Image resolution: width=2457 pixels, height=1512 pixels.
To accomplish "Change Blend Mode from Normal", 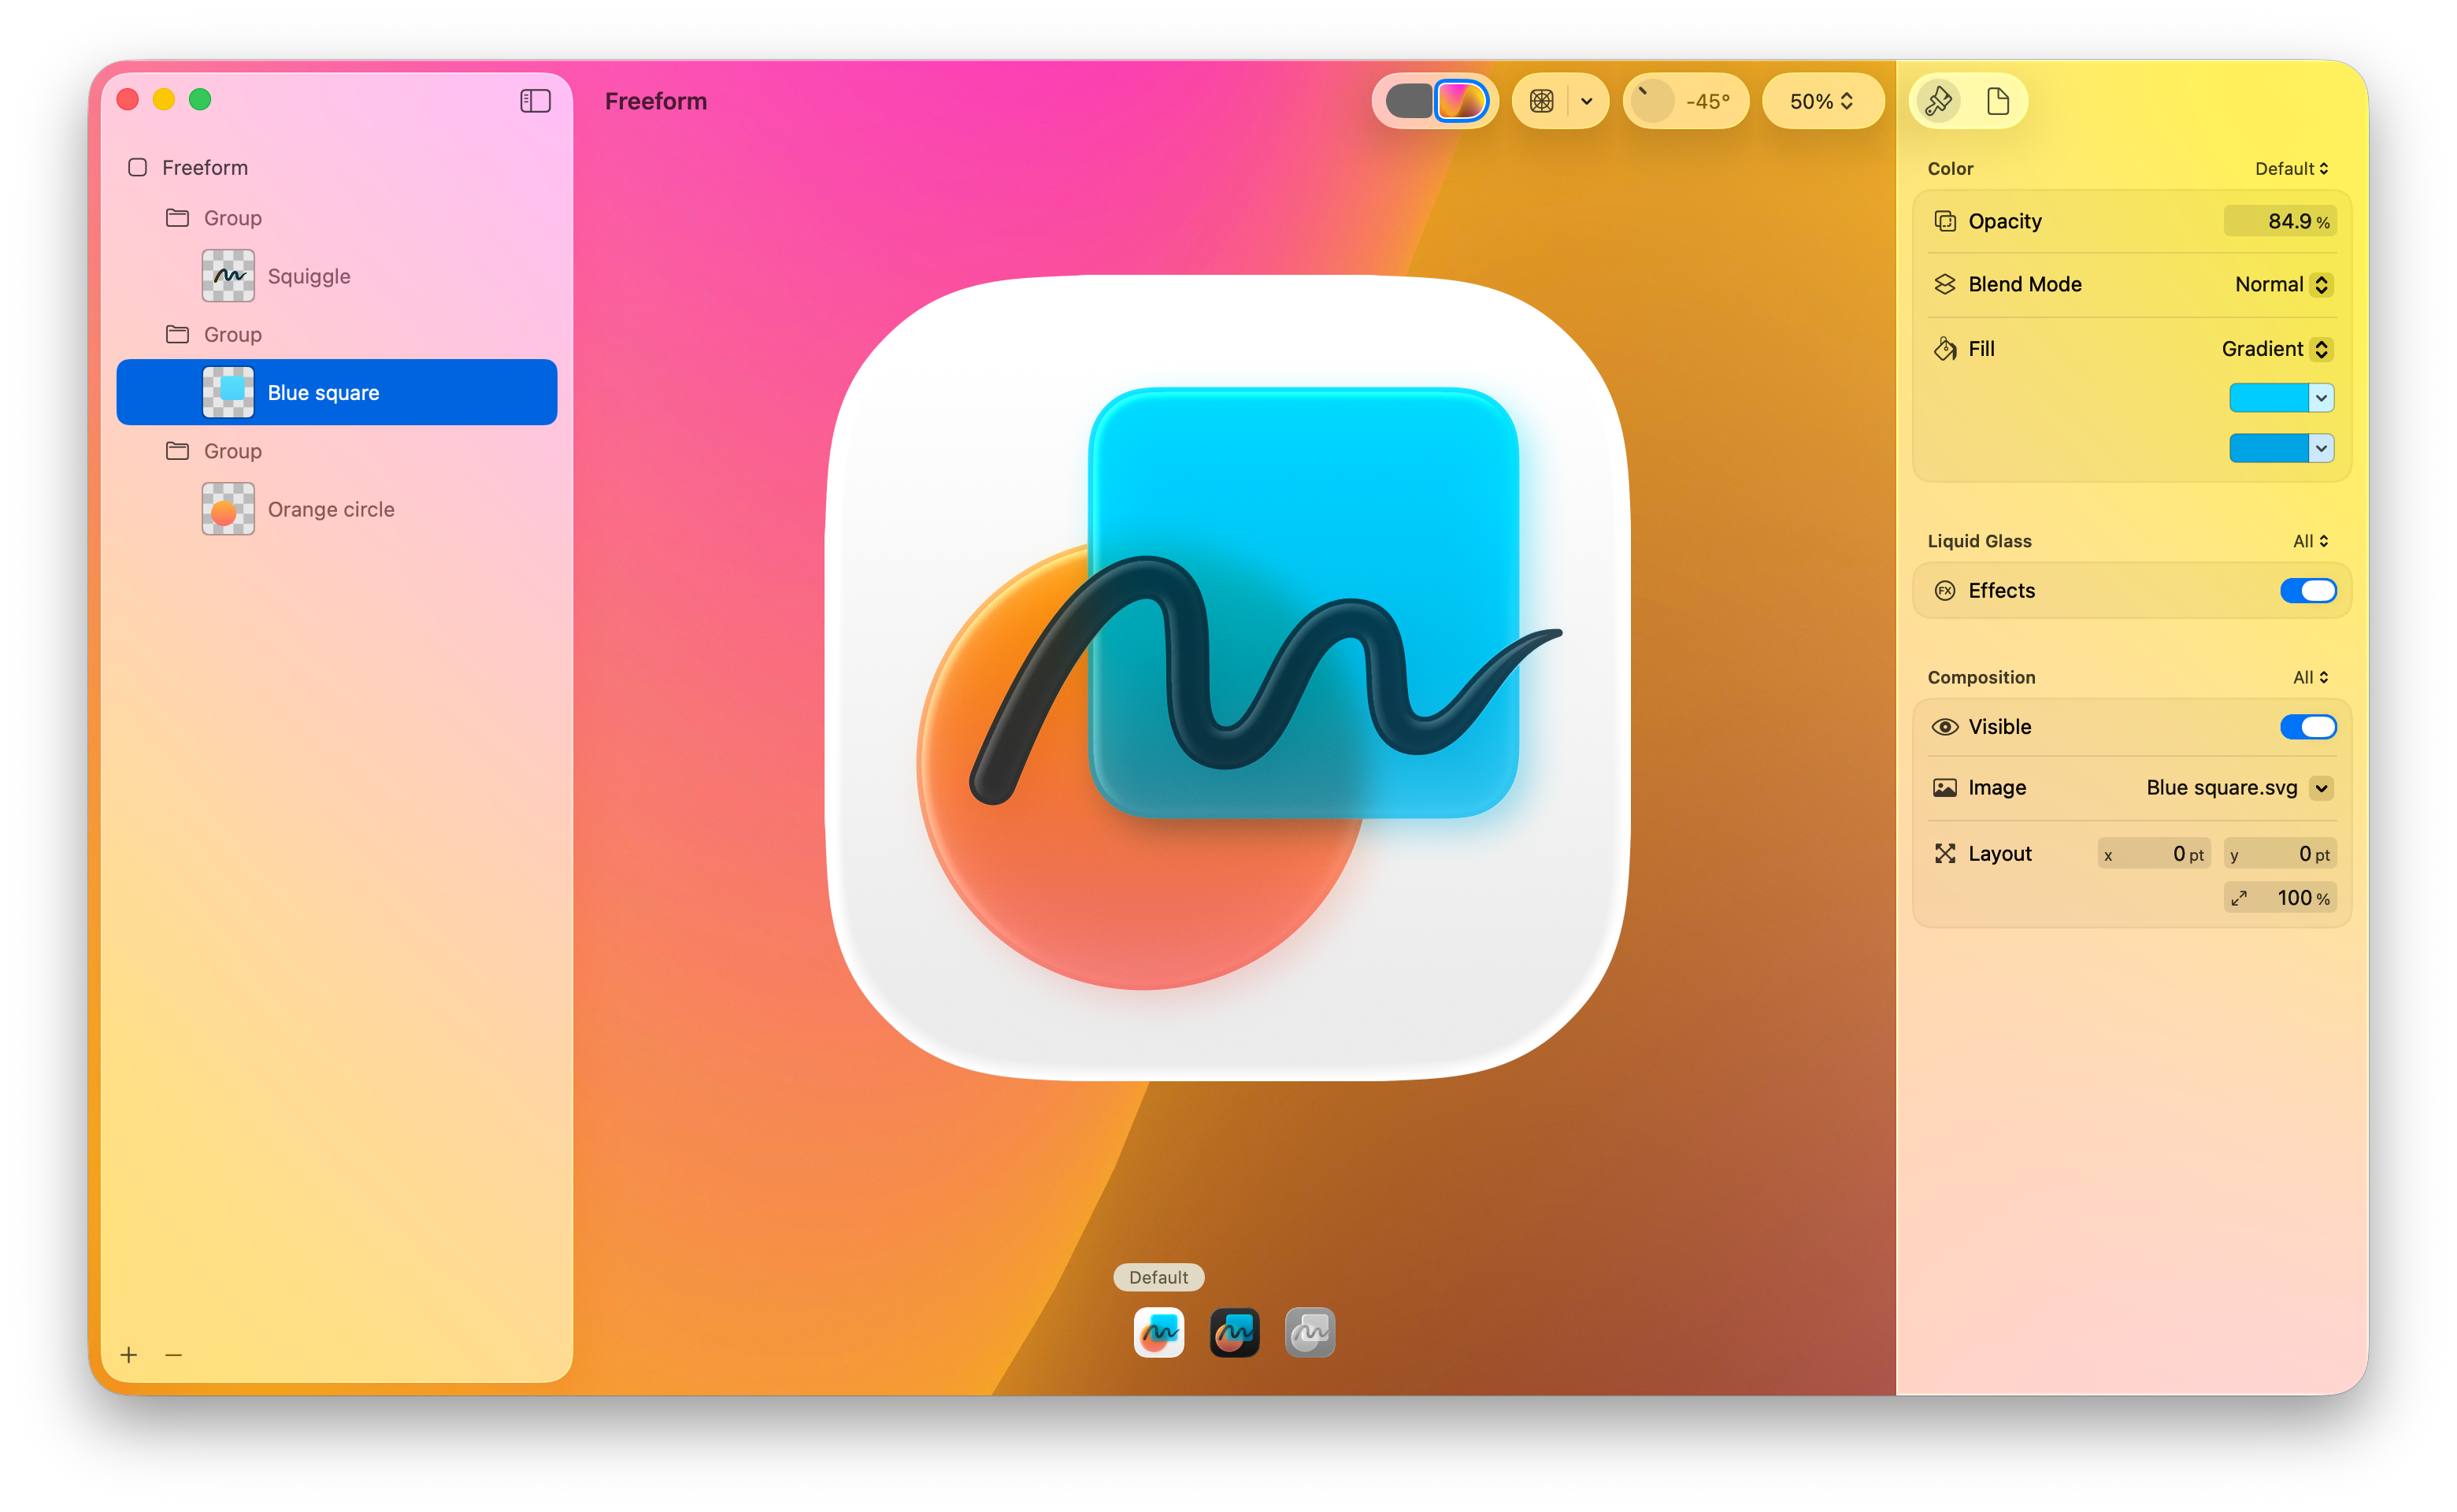I will (x=2281, y=284).
